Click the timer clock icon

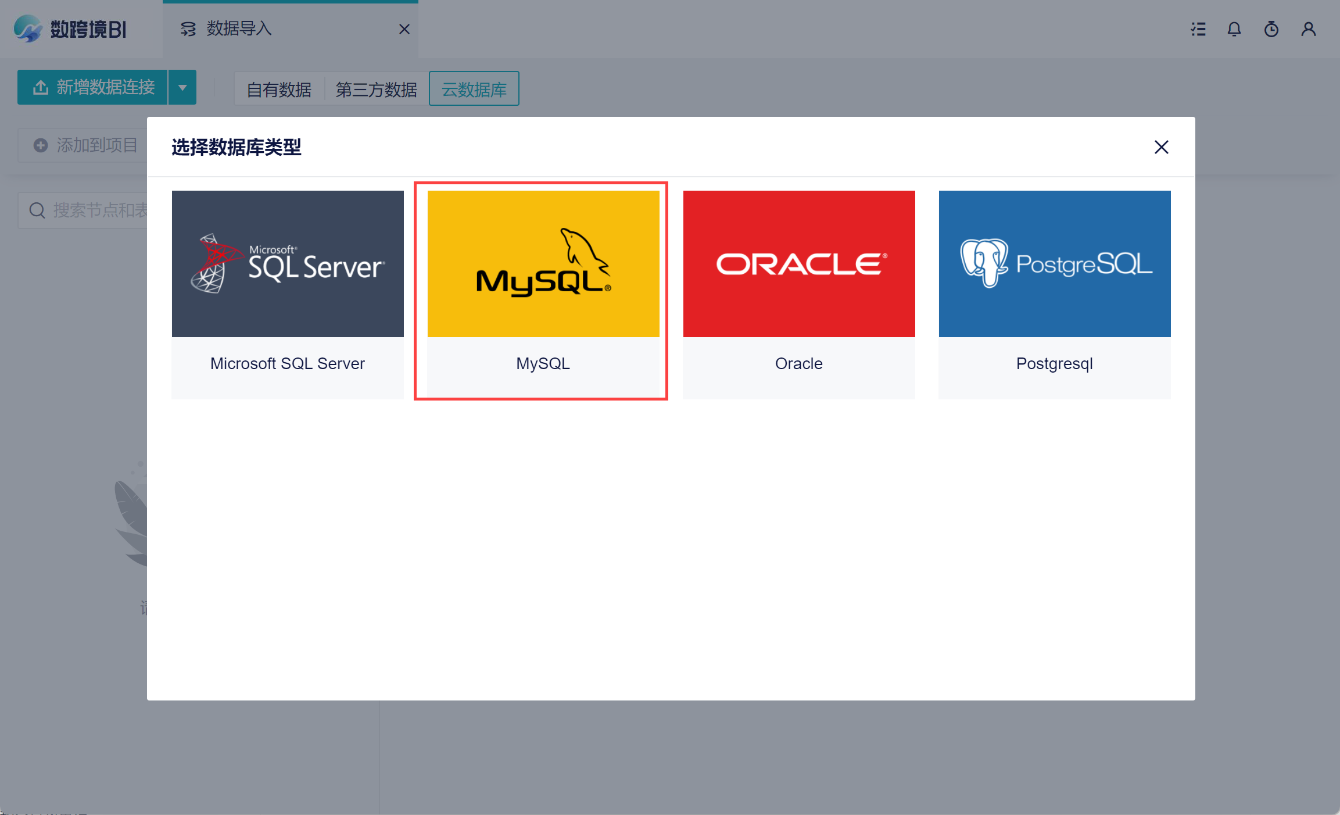click(x=1271, y=29)
